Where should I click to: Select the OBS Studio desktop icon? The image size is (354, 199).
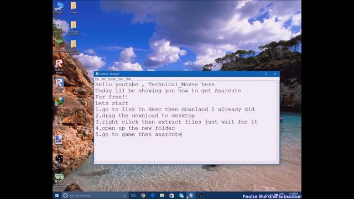(x=59, y=161)
